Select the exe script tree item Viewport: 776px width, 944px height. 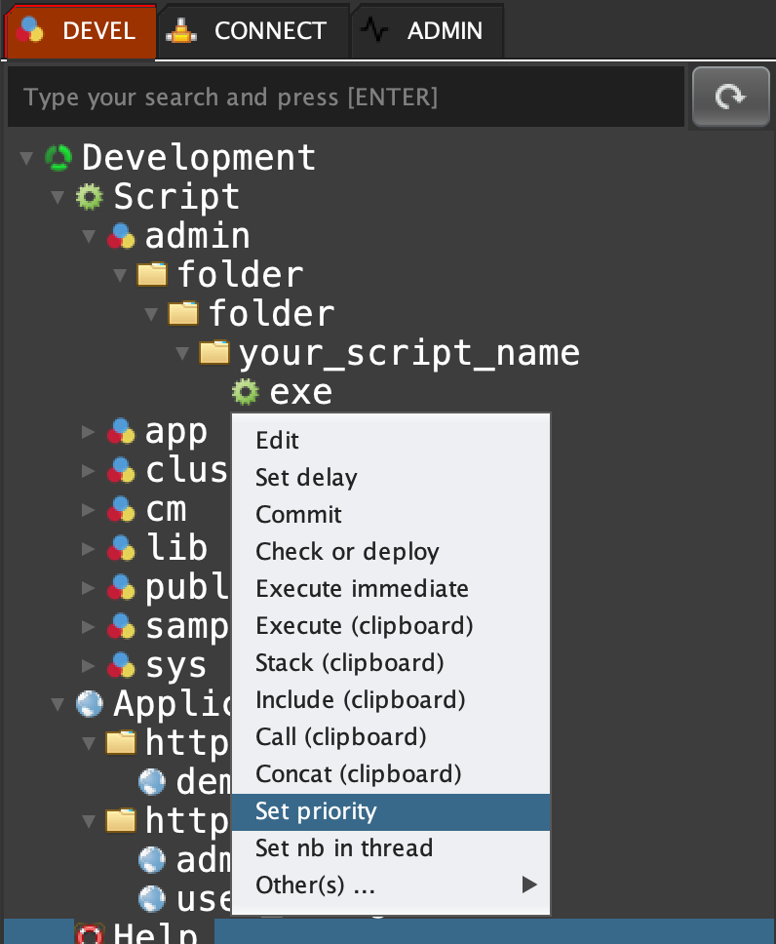[x=300, y=392]
